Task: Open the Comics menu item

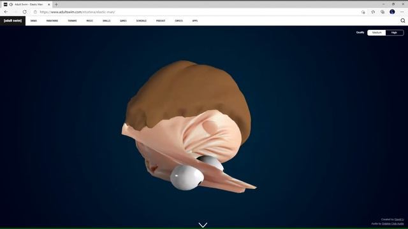Action: [x=178, y=21]
